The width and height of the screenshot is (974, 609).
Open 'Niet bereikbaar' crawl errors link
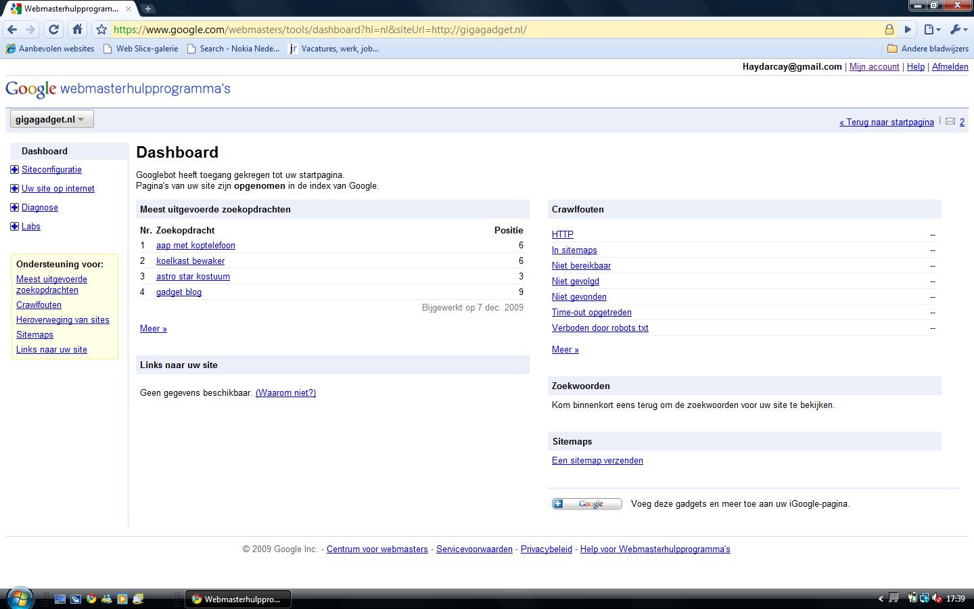tap(581, 266)
